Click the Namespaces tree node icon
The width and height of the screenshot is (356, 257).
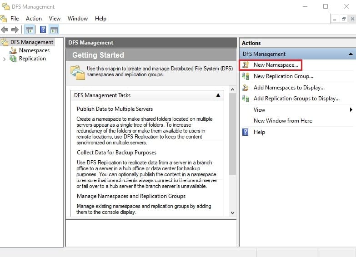[13, 50]
